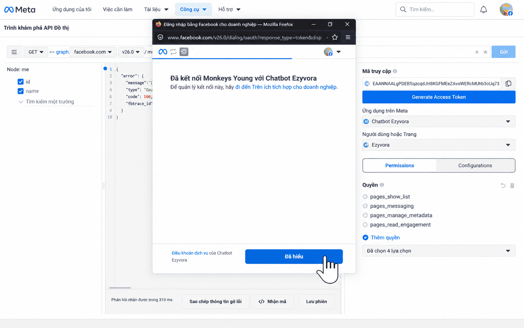Click the Tìm kiếm search field
524x328 pixels.
tap(435, 10)
